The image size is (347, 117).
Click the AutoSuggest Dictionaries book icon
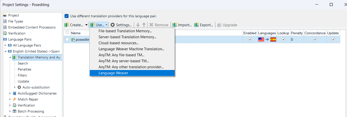tap(15, 93)
